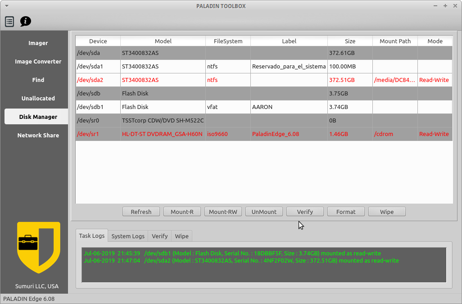462x304 pixels.
Task: Sort by the FileSystem column header
Action: click(x=228, y=41)
